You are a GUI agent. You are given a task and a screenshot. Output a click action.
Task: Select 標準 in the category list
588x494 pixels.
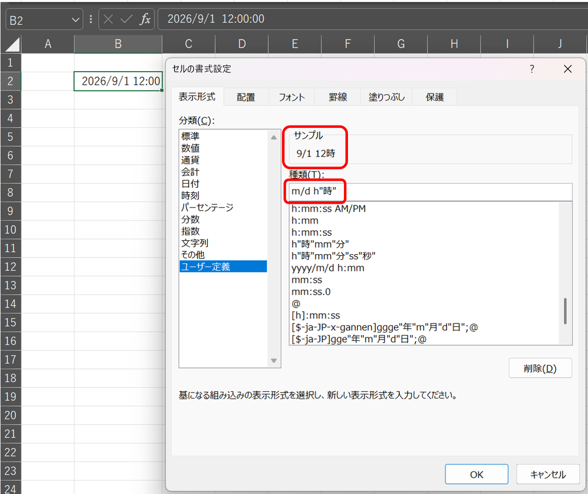[x=223, y=136]
